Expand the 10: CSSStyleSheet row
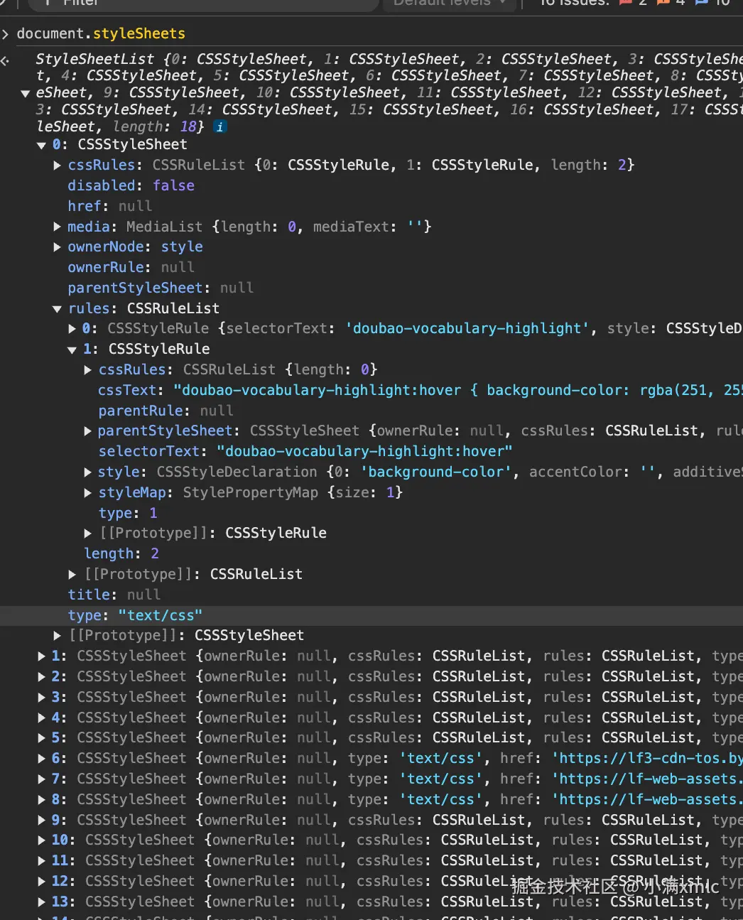This screenshot has width=743, height=920. tap(41, 840)
